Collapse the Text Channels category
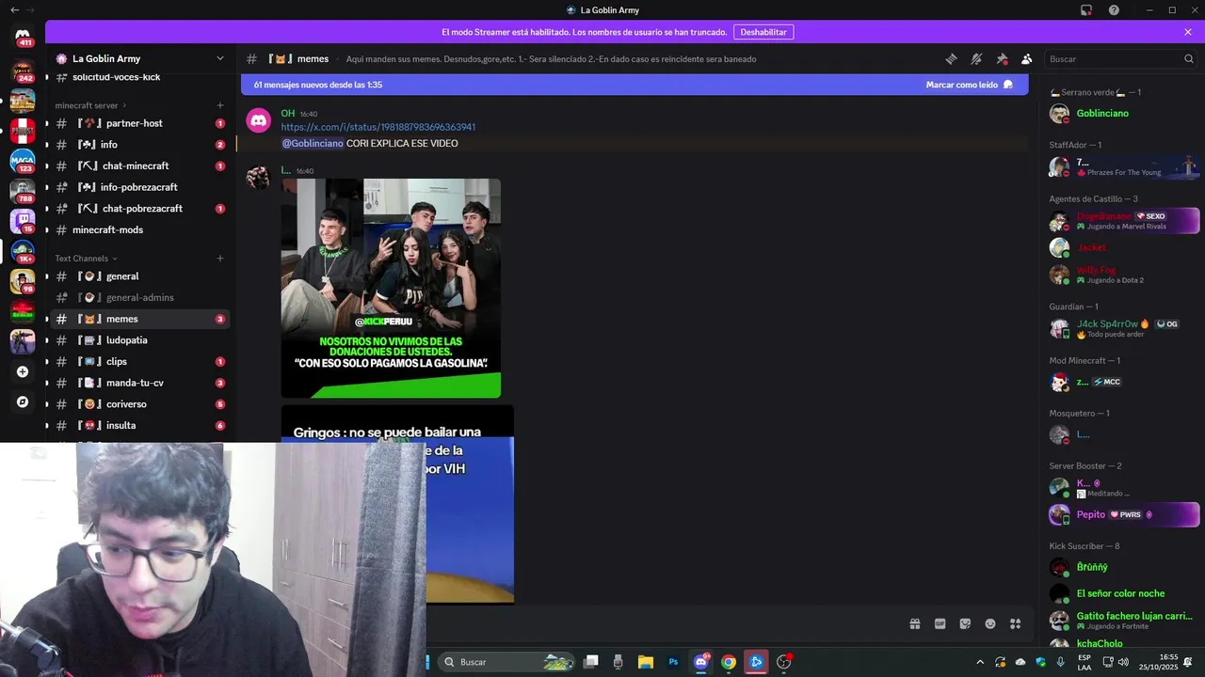Viewport: 1205px width, 677px height. [x=86, y=259]
